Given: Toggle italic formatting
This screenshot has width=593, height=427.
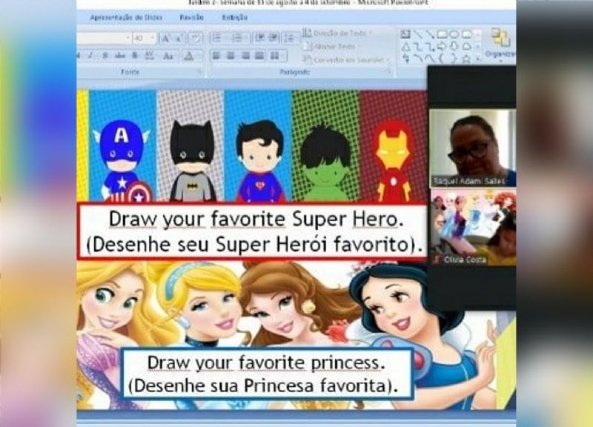Looking at the screenshot, I should 90,56.
